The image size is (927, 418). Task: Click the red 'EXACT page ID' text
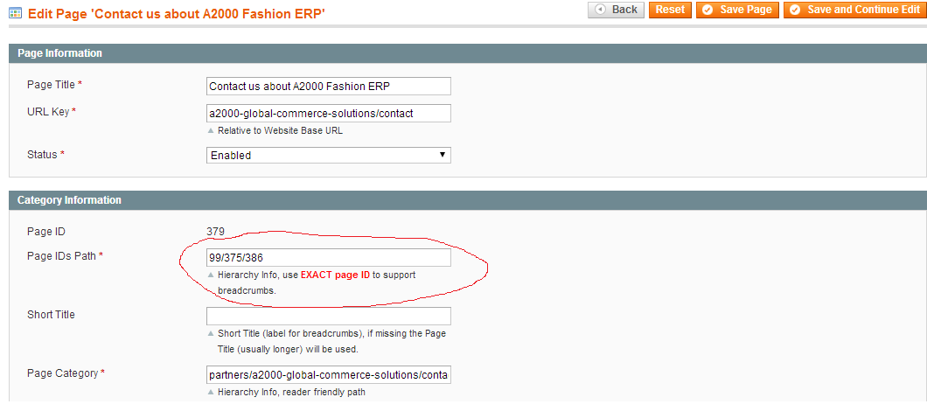(x=335, y=275)
